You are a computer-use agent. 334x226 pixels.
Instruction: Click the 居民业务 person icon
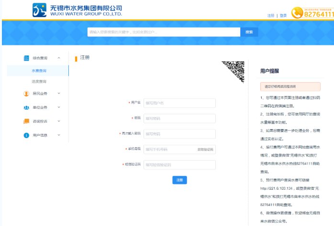(x=26, y=94)
